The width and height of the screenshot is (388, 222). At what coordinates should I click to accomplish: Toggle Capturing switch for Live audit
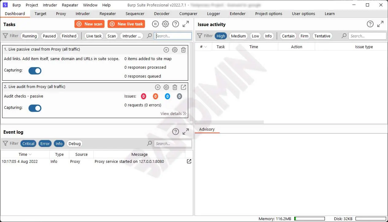click(35, 108)
